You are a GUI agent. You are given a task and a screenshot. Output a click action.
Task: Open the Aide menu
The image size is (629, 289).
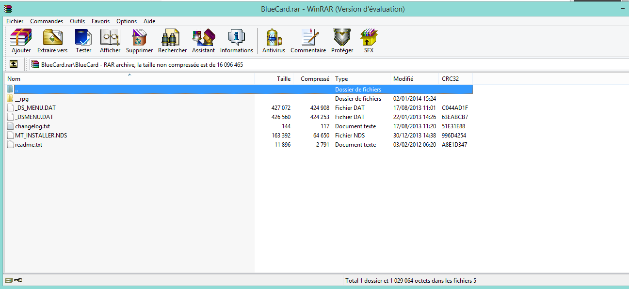(149, 21)
